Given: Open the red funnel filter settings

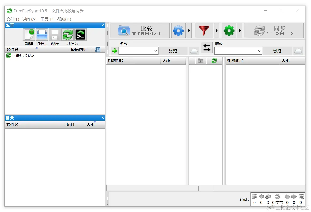Looking at the screenshot, I should [x=204, y=30].
